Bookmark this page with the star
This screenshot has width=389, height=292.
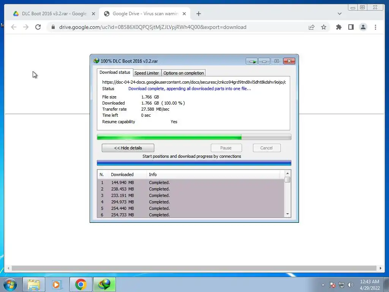(324, 27)
